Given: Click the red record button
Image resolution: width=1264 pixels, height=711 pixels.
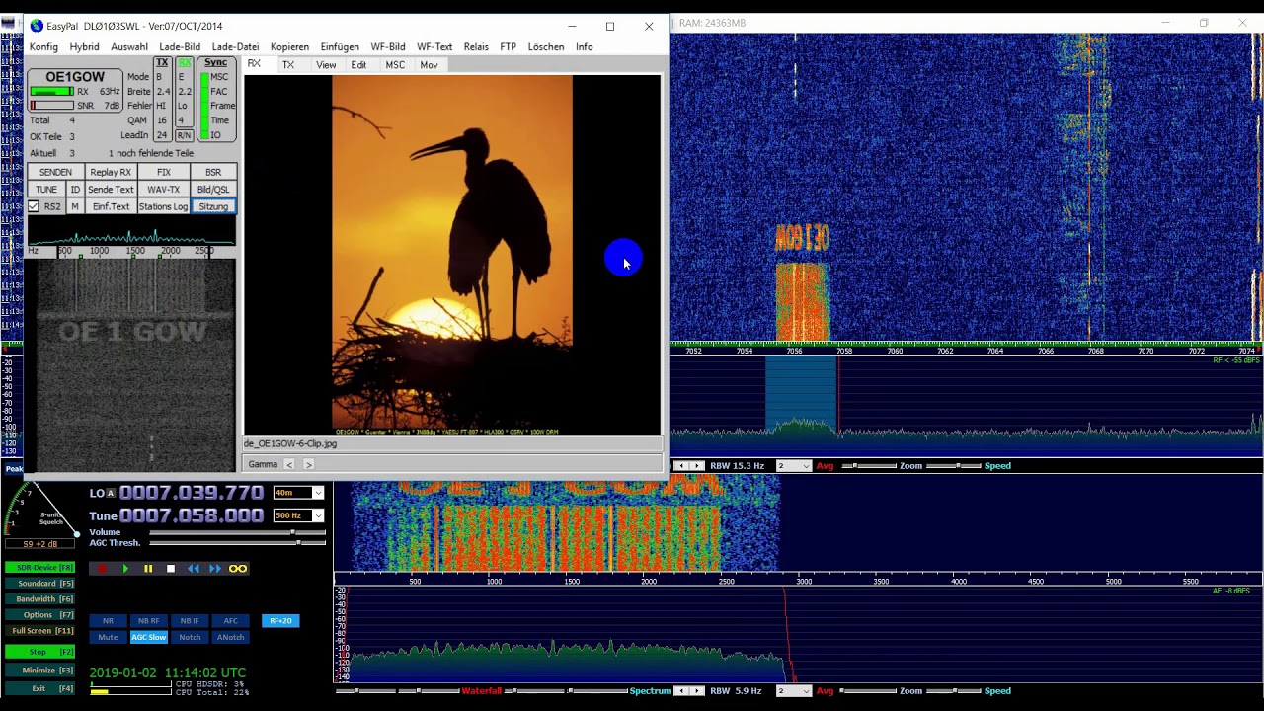Looking at the screenshot, I should point(102,569).
